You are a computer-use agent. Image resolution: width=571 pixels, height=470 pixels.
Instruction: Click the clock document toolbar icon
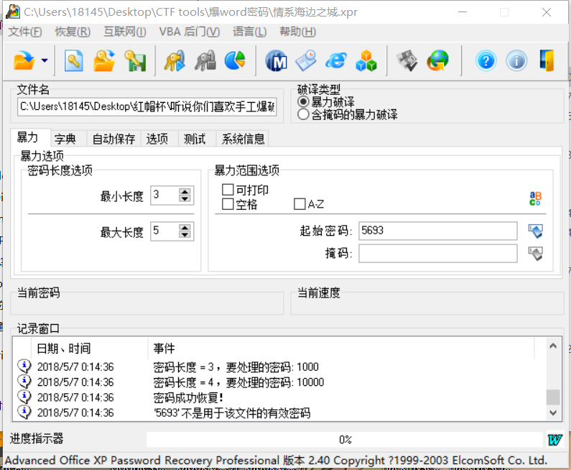coord(306,60)
